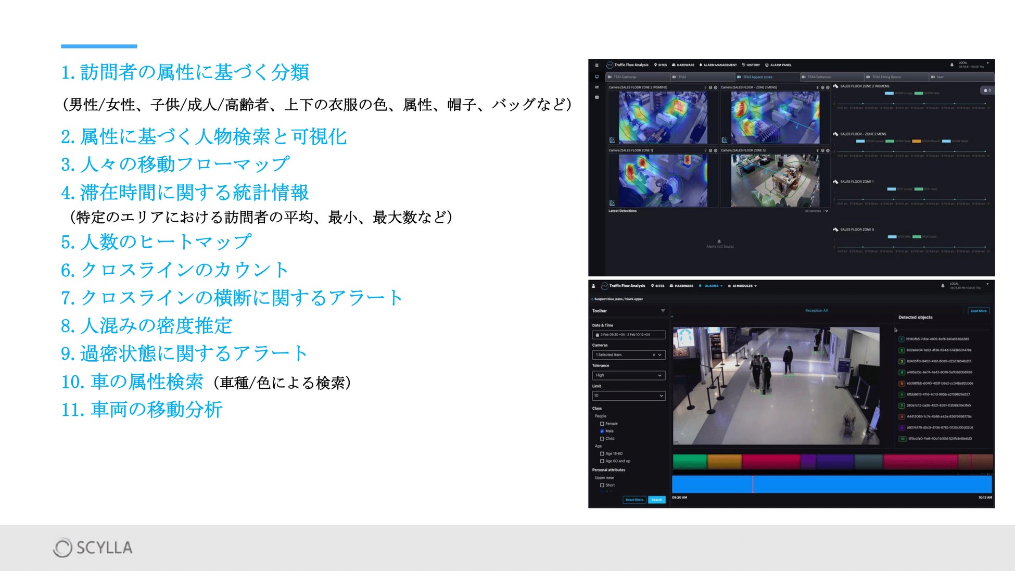This screenshot has height=571, width=1015.
Task: Click the Toolbar filter icon
Action: coord(663,311)
